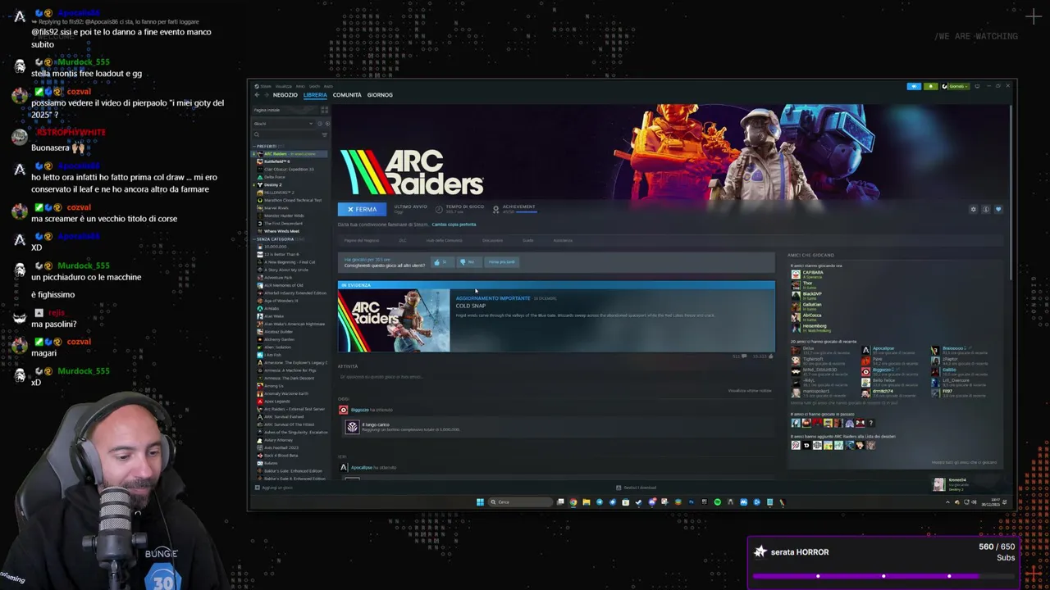Collapse the PREFERITI category

pyautogui.click(x=255, y=147)
